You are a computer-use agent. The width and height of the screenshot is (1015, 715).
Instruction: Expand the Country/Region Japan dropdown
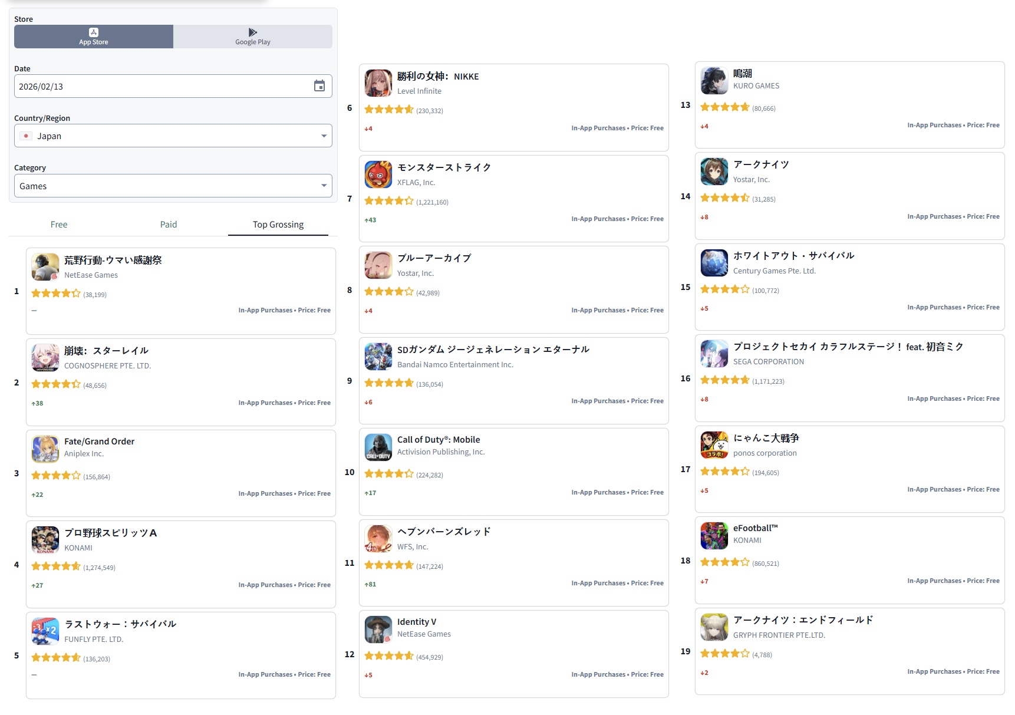(x=173, y=136)
